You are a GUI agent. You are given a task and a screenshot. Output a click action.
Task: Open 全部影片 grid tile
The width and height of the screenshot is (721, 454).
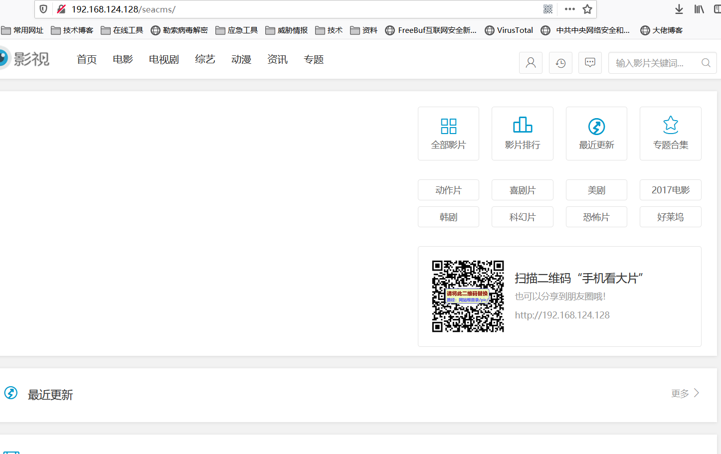[448, 134]
